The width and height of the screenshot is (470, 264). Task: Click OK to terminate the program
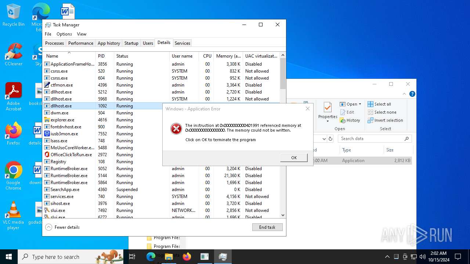pos(294,158)
